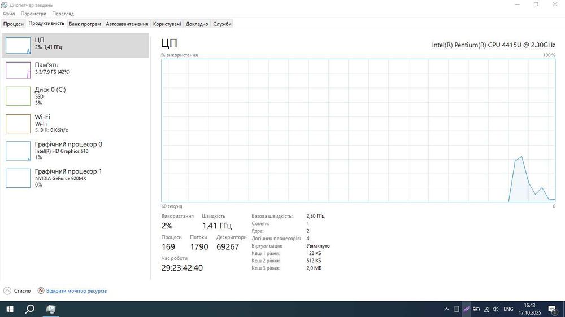Select the Пам'ять mini graph thumbnail
The height and width of the screenshot is (317, 565).
[18, 70]
